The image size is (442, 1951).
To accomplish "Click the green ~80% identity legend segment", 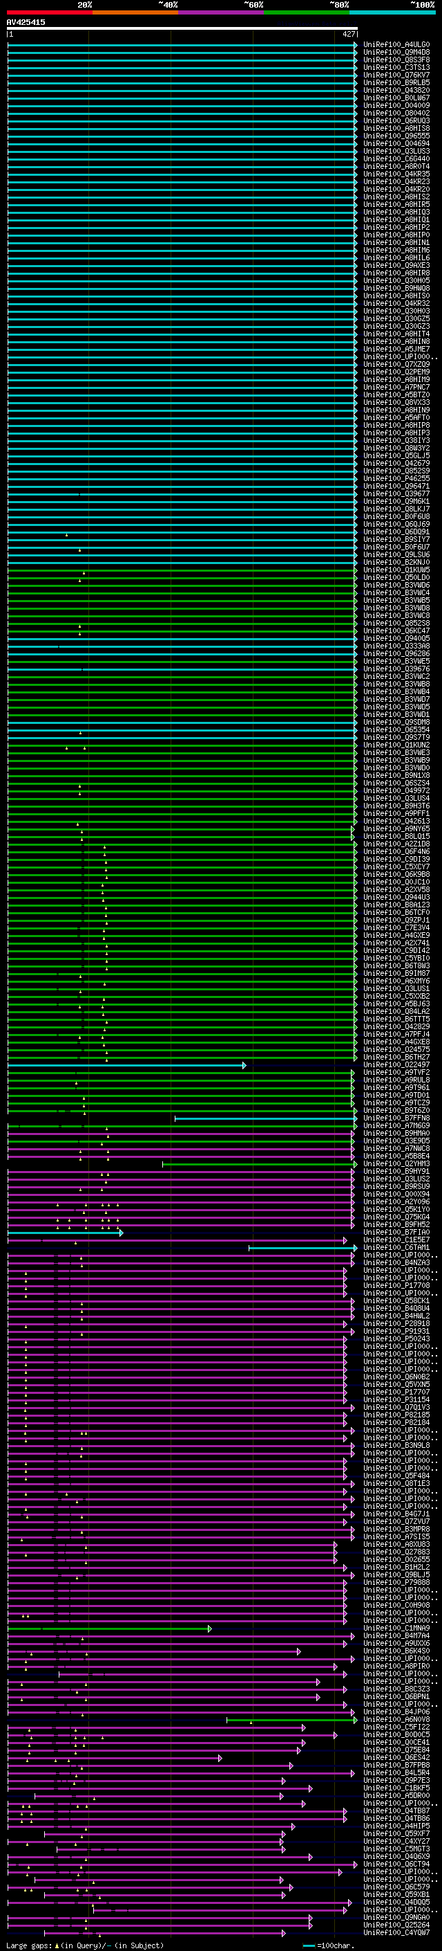I will pos(307,12).
